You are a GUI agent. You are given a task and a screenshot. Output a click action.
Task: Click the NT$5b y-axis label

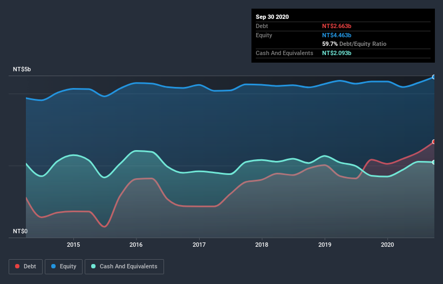(22, 69)
